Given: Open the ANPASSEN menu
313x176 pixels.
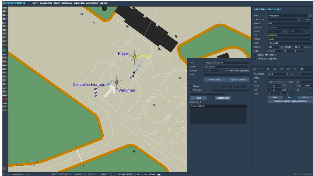Looking at the screenshot, I should tap(79, 3).
